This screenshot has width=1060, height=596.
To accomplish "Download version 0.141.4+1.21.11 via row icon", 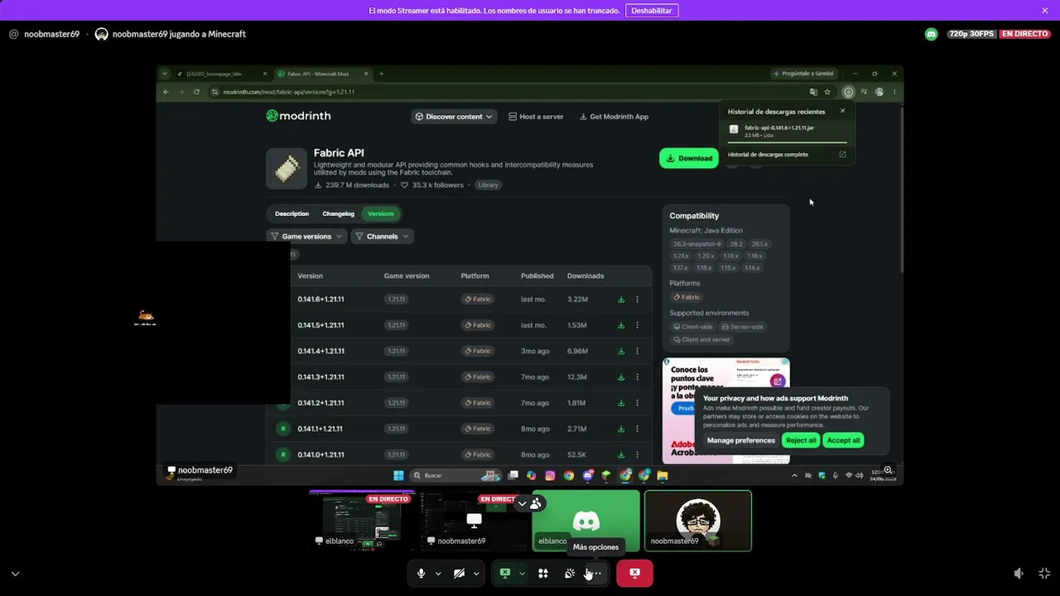I will (621, 351).
